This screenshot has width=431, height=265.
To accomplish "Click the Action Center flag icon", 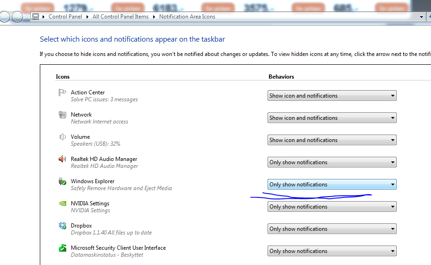I will coord(62,92).
